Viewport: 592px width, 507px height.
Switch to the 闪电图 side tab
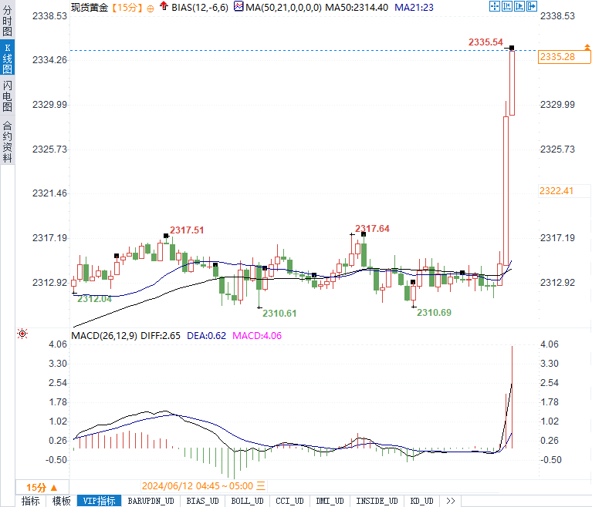7,96
